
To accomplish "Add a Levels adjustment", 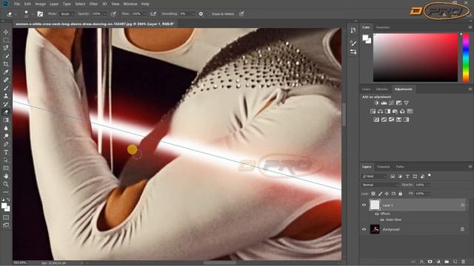I will pos(384,103).
